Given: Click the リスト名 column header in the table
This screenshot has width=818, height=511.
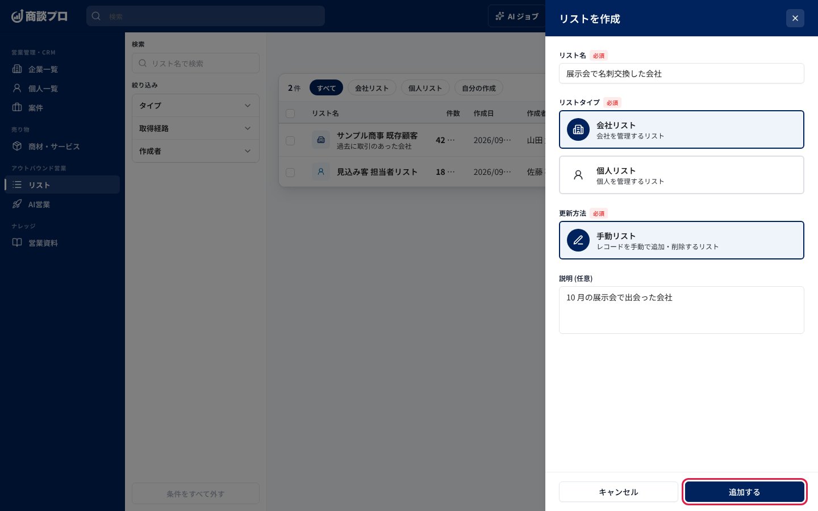Looking at the screenshot, I should point(325,114).
